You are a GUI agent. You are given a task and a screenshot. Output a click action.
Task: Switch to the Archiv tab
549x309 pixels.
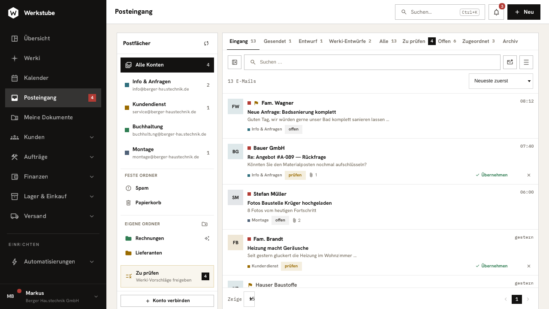point(510,41)
